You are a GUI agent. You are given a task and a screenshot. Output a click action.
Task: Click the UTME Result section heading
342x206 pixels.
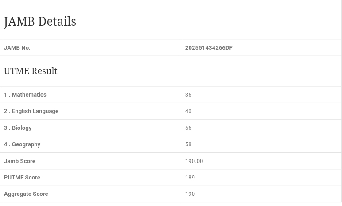point(31,71)
